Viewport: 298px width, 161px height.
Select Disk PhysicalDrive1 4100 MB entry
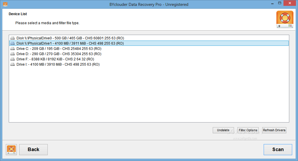(149, 43)
